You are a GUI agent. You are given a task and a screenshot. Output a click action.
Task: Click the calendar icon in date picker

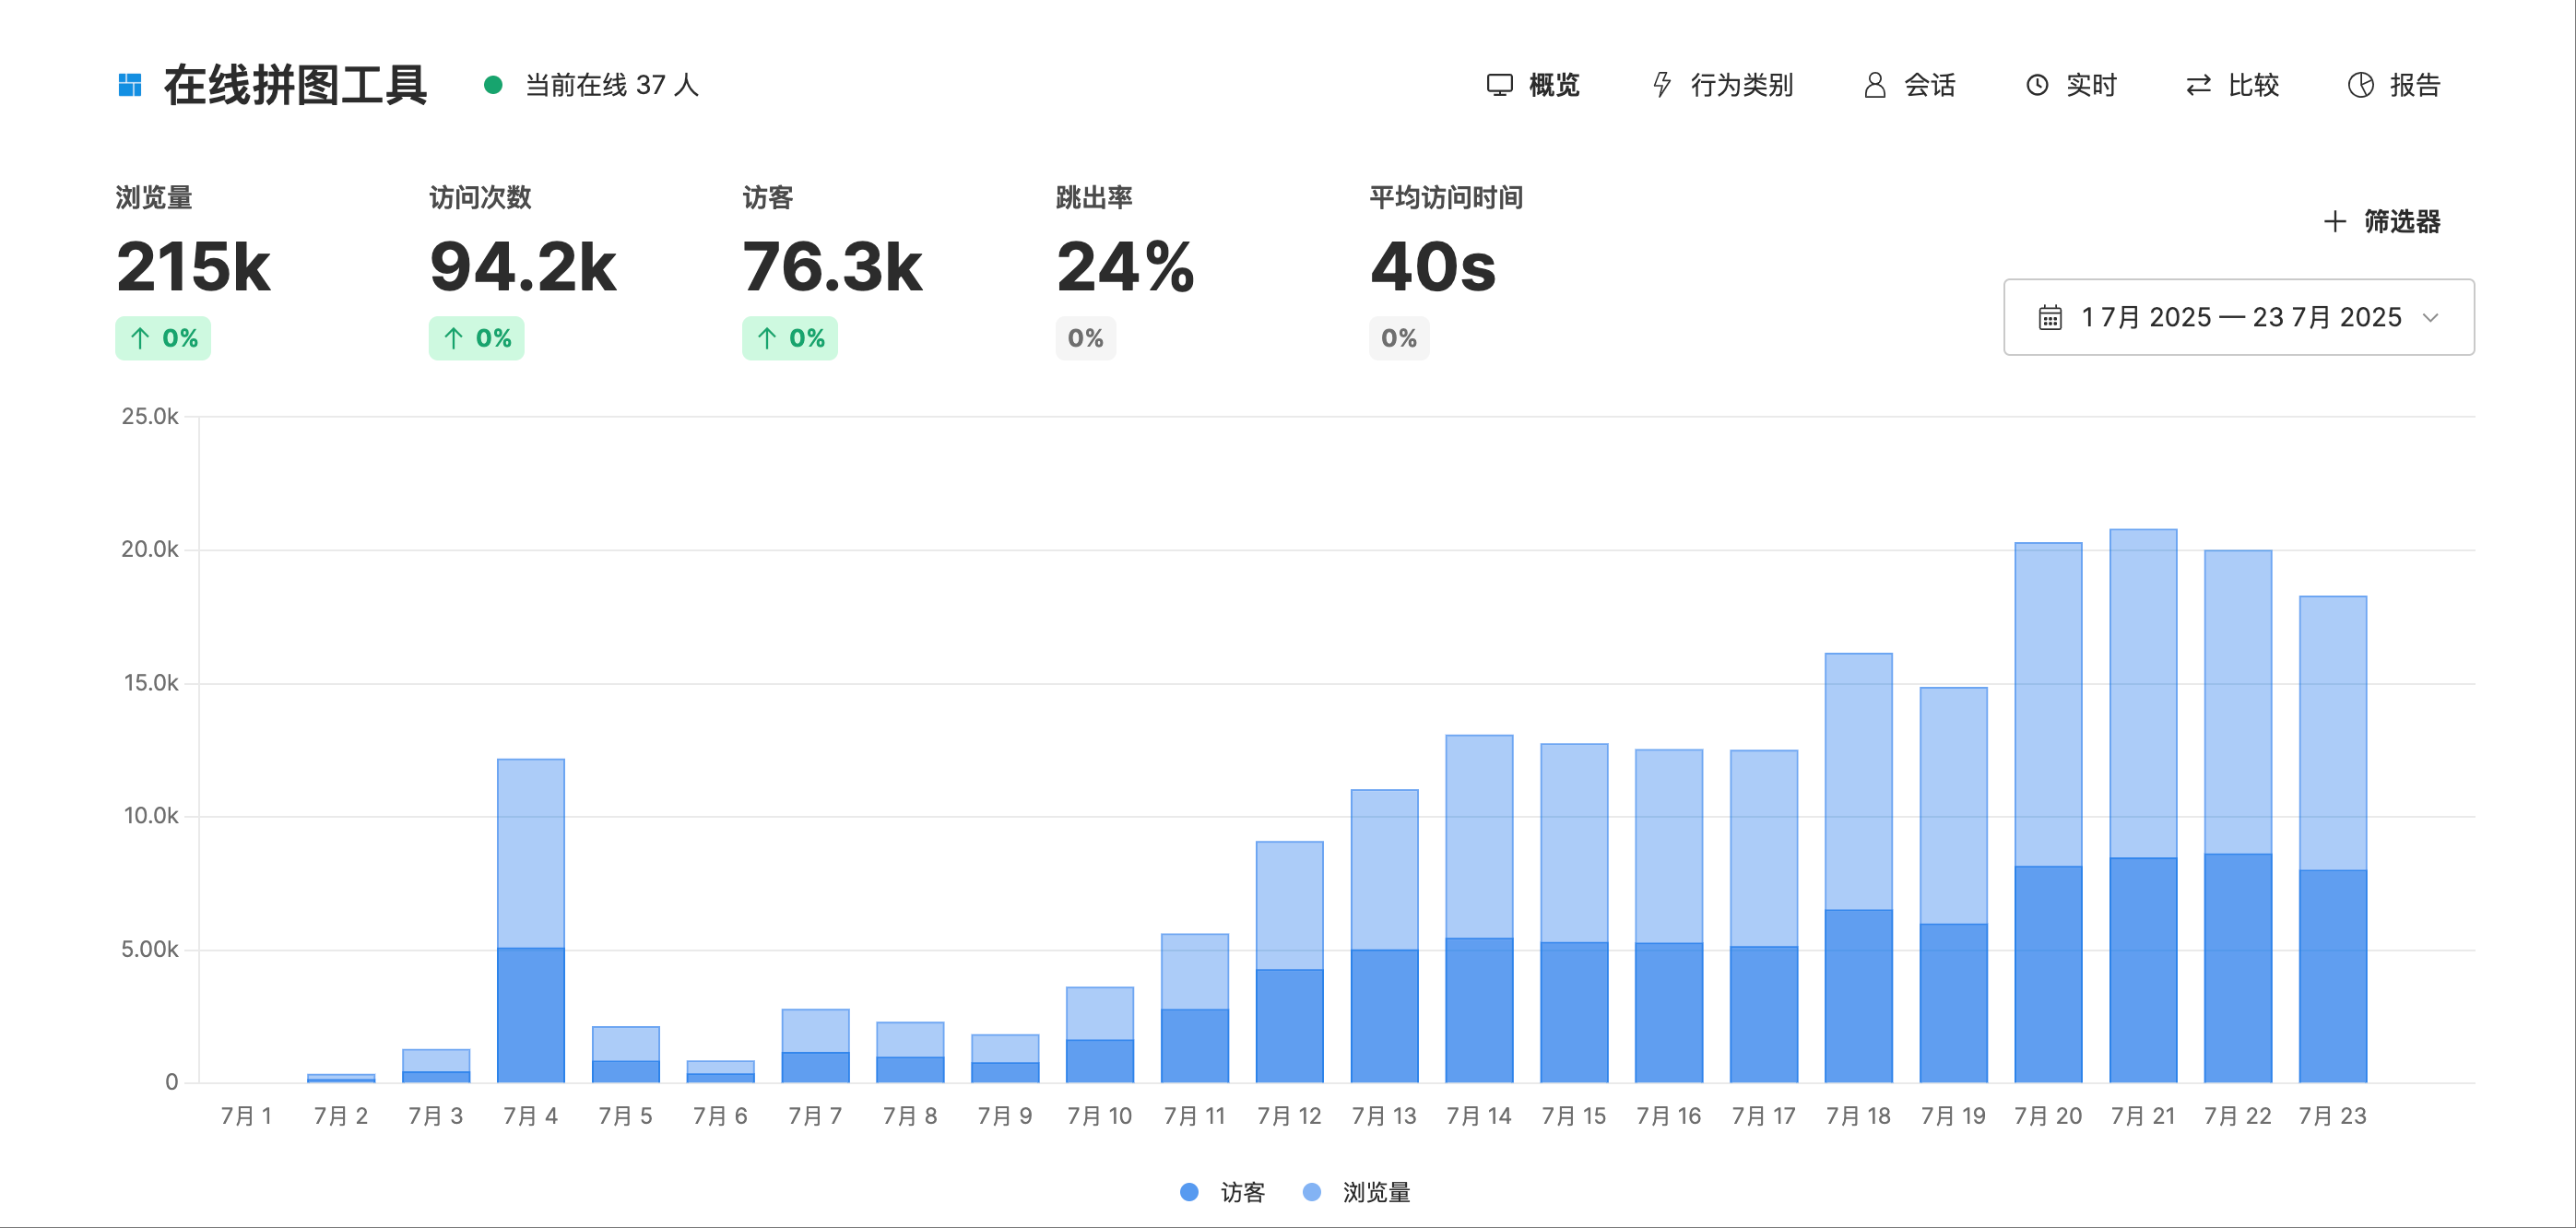point(2050,317)
